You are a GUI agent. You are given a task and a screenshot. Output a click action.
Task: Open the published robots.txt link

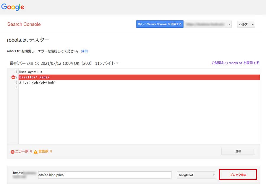click(235, 63)
